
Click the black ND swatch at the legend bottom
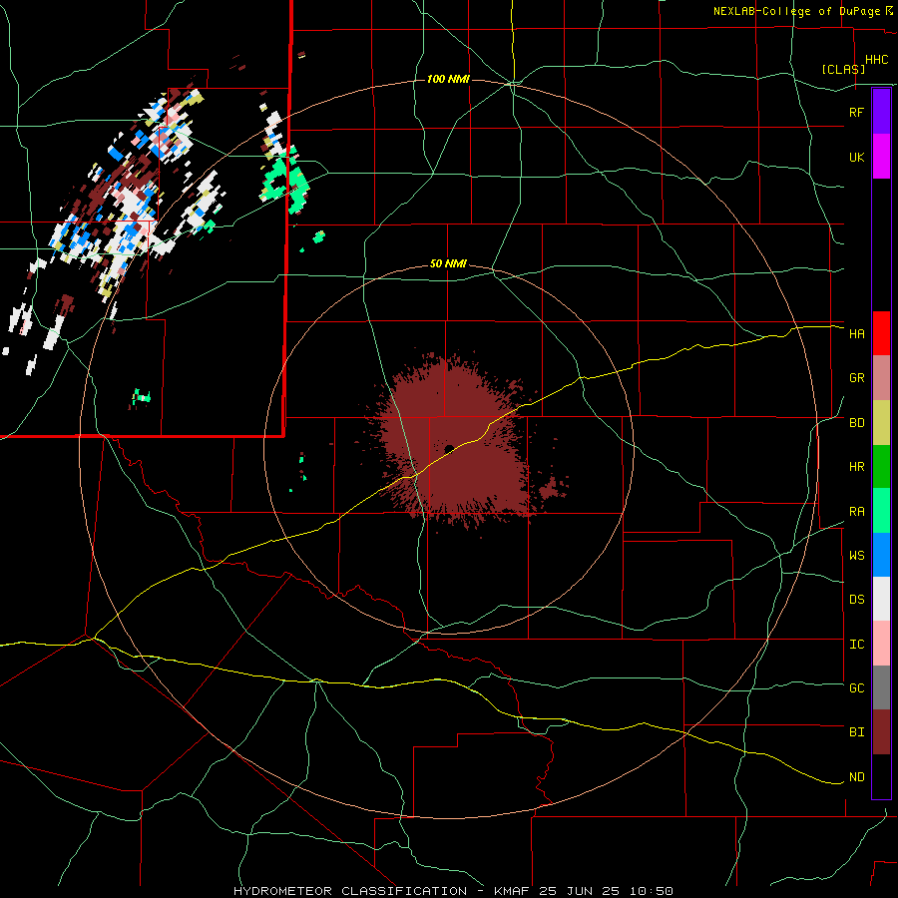click(881, 776)
